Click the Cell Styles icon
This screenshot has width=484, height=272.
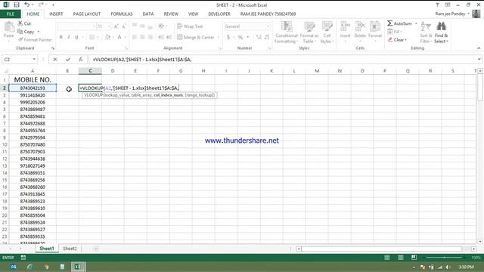pos(327,27)
